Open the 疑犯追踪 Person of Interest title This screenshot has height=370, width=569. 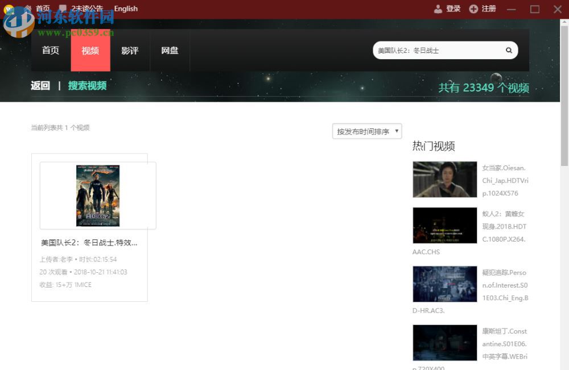pos(505,285)
